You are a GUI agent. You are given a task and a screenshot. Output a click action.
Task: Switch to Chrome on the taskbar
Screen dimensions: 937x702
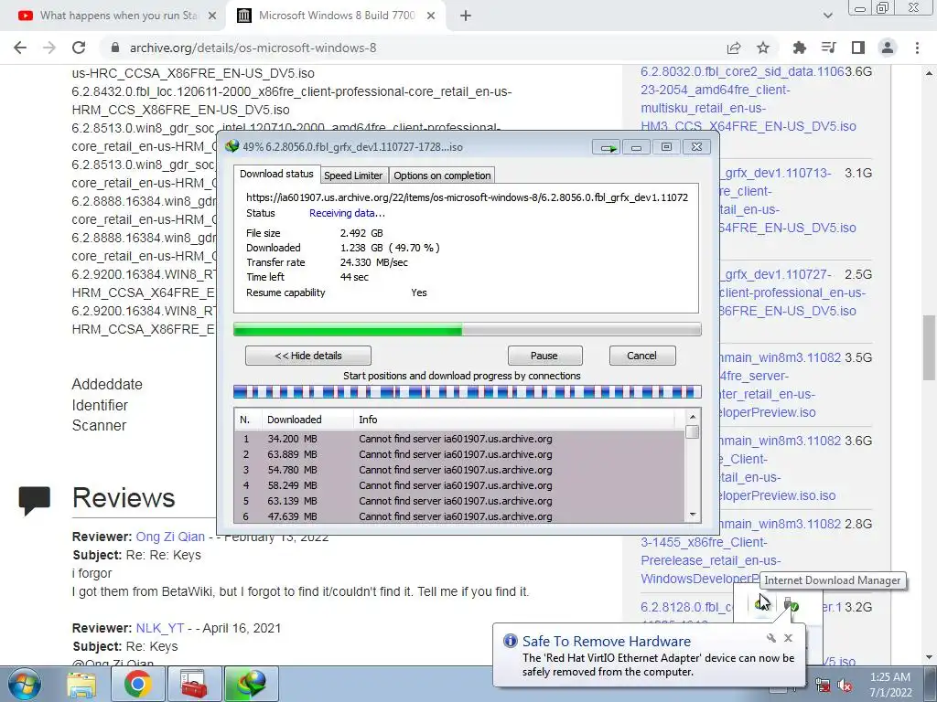pyautogui.click(x=137, y=685)
